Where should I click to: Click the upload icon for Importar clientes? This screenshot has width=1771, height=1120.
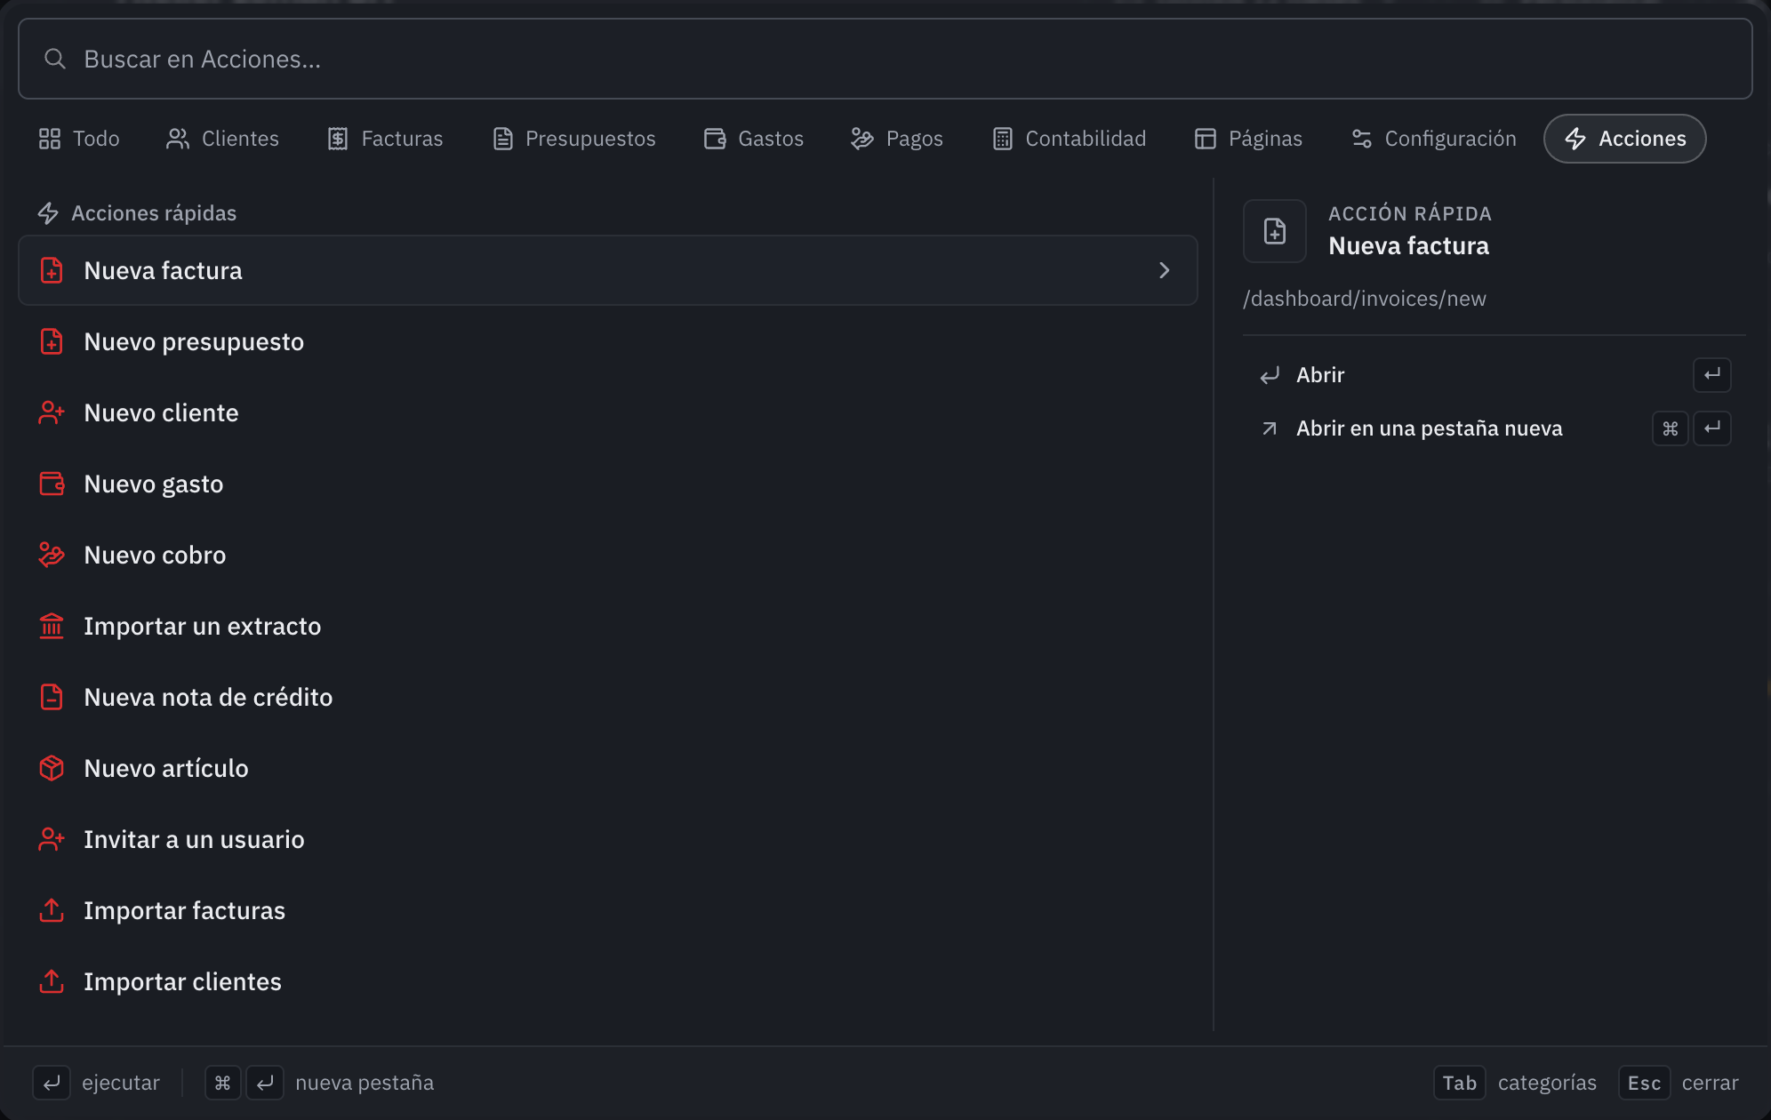pyautogui.click(x=52, y=981)
